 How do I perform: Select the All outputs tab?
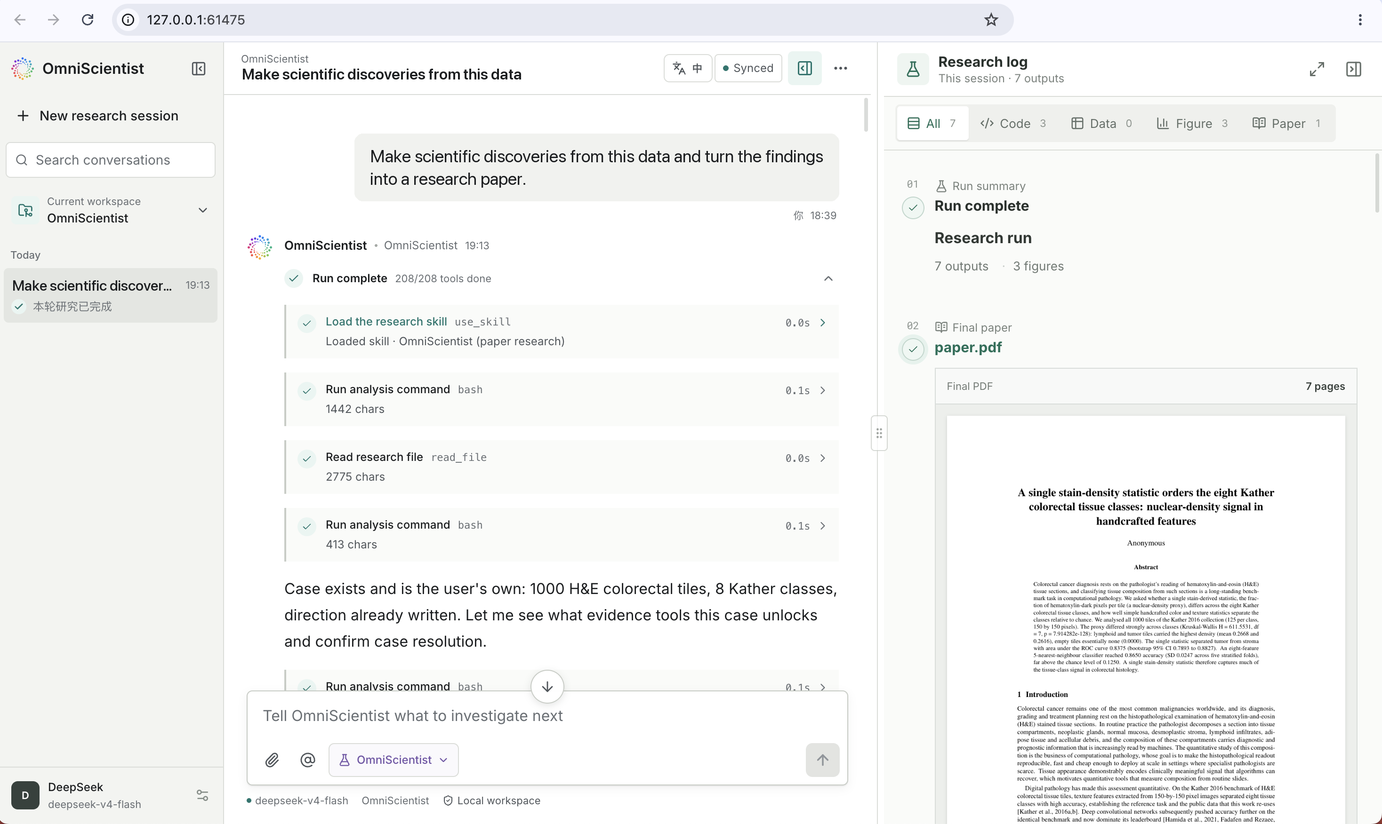point(932,123)
